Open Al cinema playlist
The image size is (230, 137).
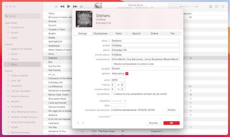(x=16, y=107)
